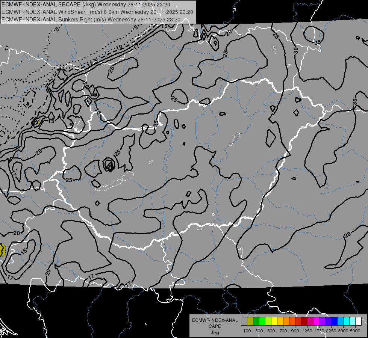
Task: Click the 12.5 dashed contour label
Action: [92, 63]
